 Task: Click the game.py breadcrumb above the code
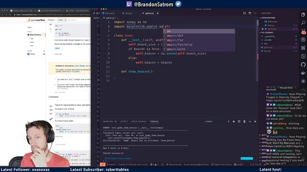pyautogui.click(x=110, y=18)
